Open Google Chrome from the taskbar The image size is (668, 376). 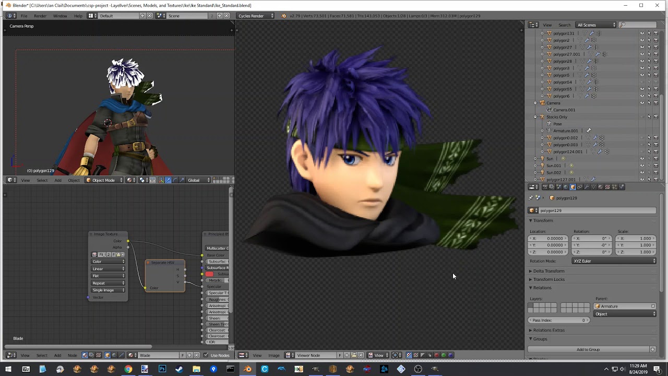pos(128,369)
